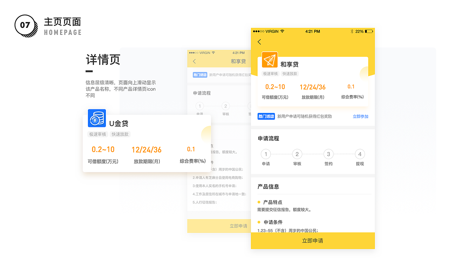Viewport: 469px width, 264px height.
Task: Click the back chevron on the middle screen
Action: click(x=194, y=61)
